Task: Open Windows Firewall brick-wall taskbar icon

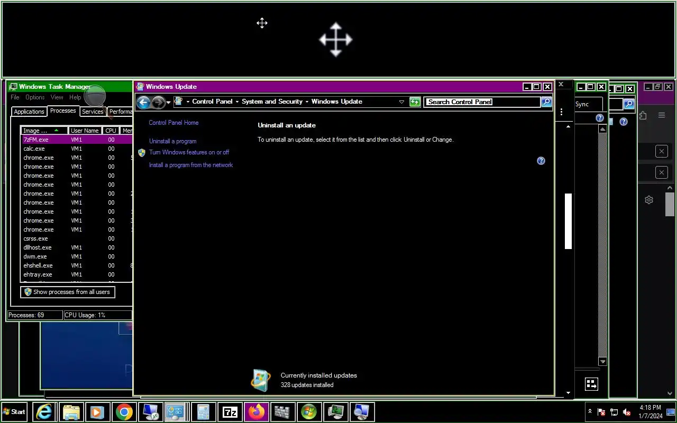Action: [282, 412]
